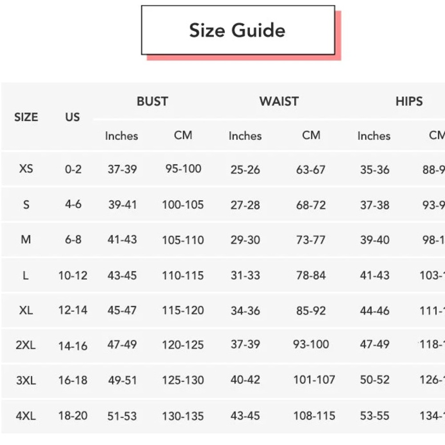
Task: Click the US 0-2 cell
Action: pyautogui.click(x=73, y=170)
